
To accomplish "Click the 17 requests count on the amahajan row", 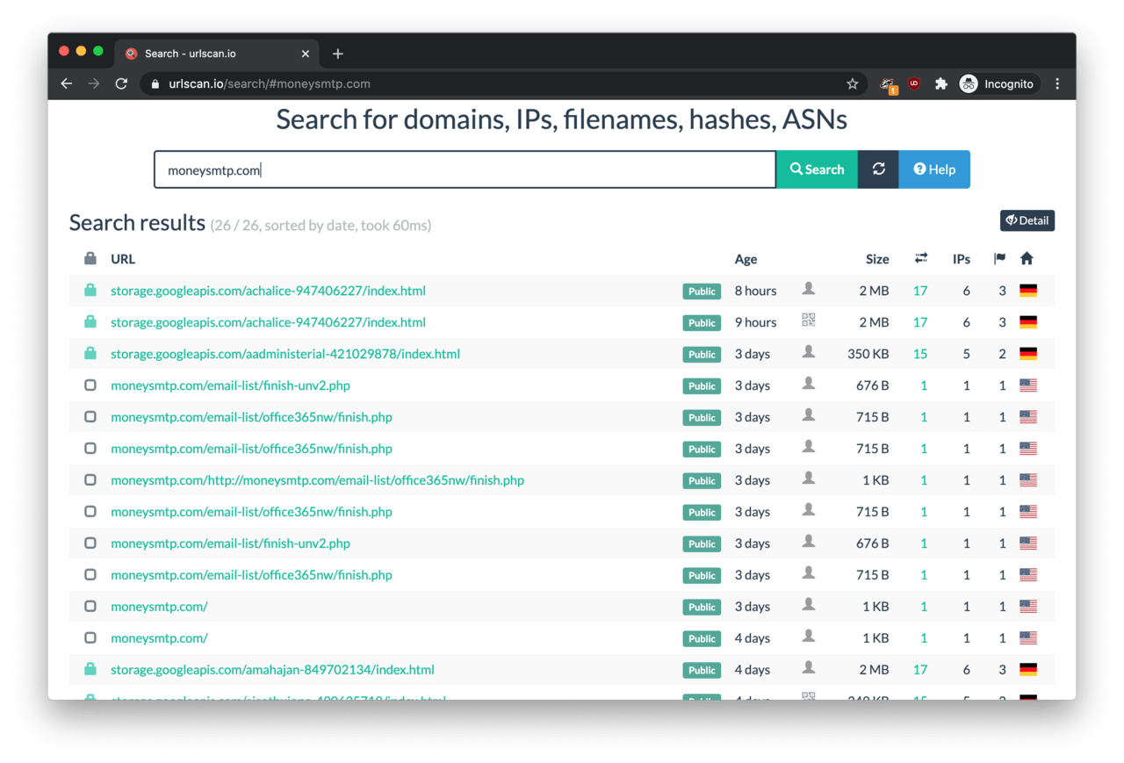I will [919, 670].
